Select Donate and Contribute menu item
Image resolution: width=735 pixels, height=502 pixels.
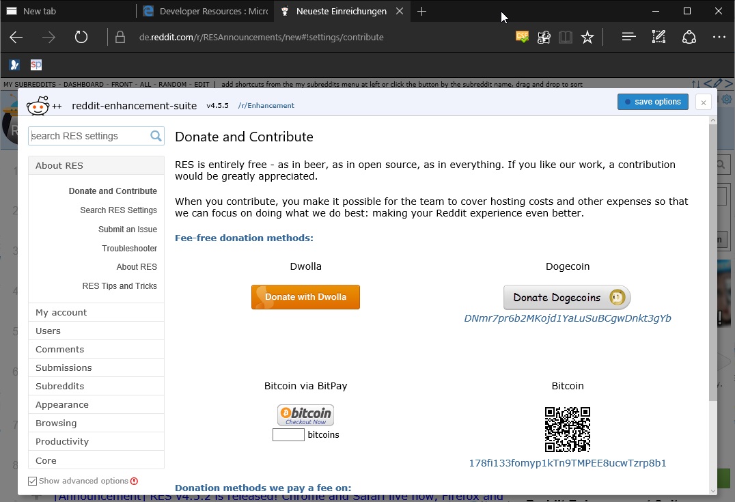113,191
